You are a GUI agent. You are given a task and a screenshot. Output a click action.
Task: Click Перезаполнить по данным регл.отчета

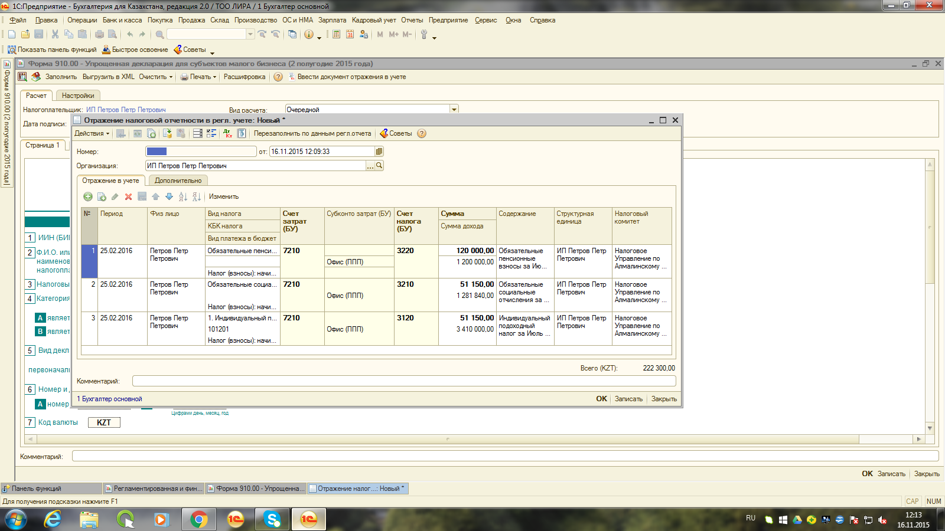coord(312,133)
